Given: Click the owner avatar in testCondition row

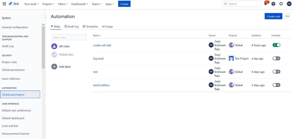Looking at the screenshot, I should pos(211,85).
